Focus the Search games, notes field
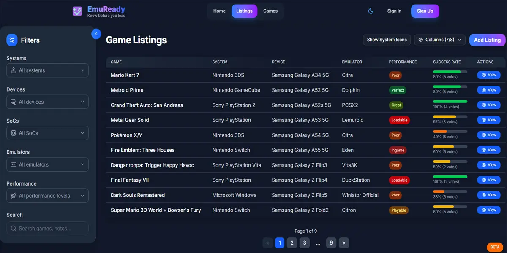Viewport: 507px width, 253px height. (x=47, y=228)
